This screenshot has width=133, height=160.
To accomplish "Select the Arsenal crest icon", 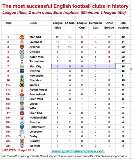I will [22, 47].
